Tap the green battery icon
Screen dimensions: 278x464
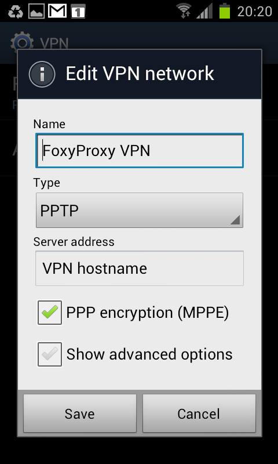click(x=225, y=11)
